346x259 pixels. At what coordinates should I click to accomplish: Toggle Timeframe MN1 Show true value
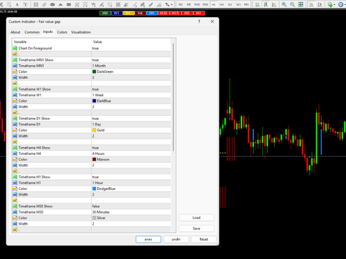(131, 60)
